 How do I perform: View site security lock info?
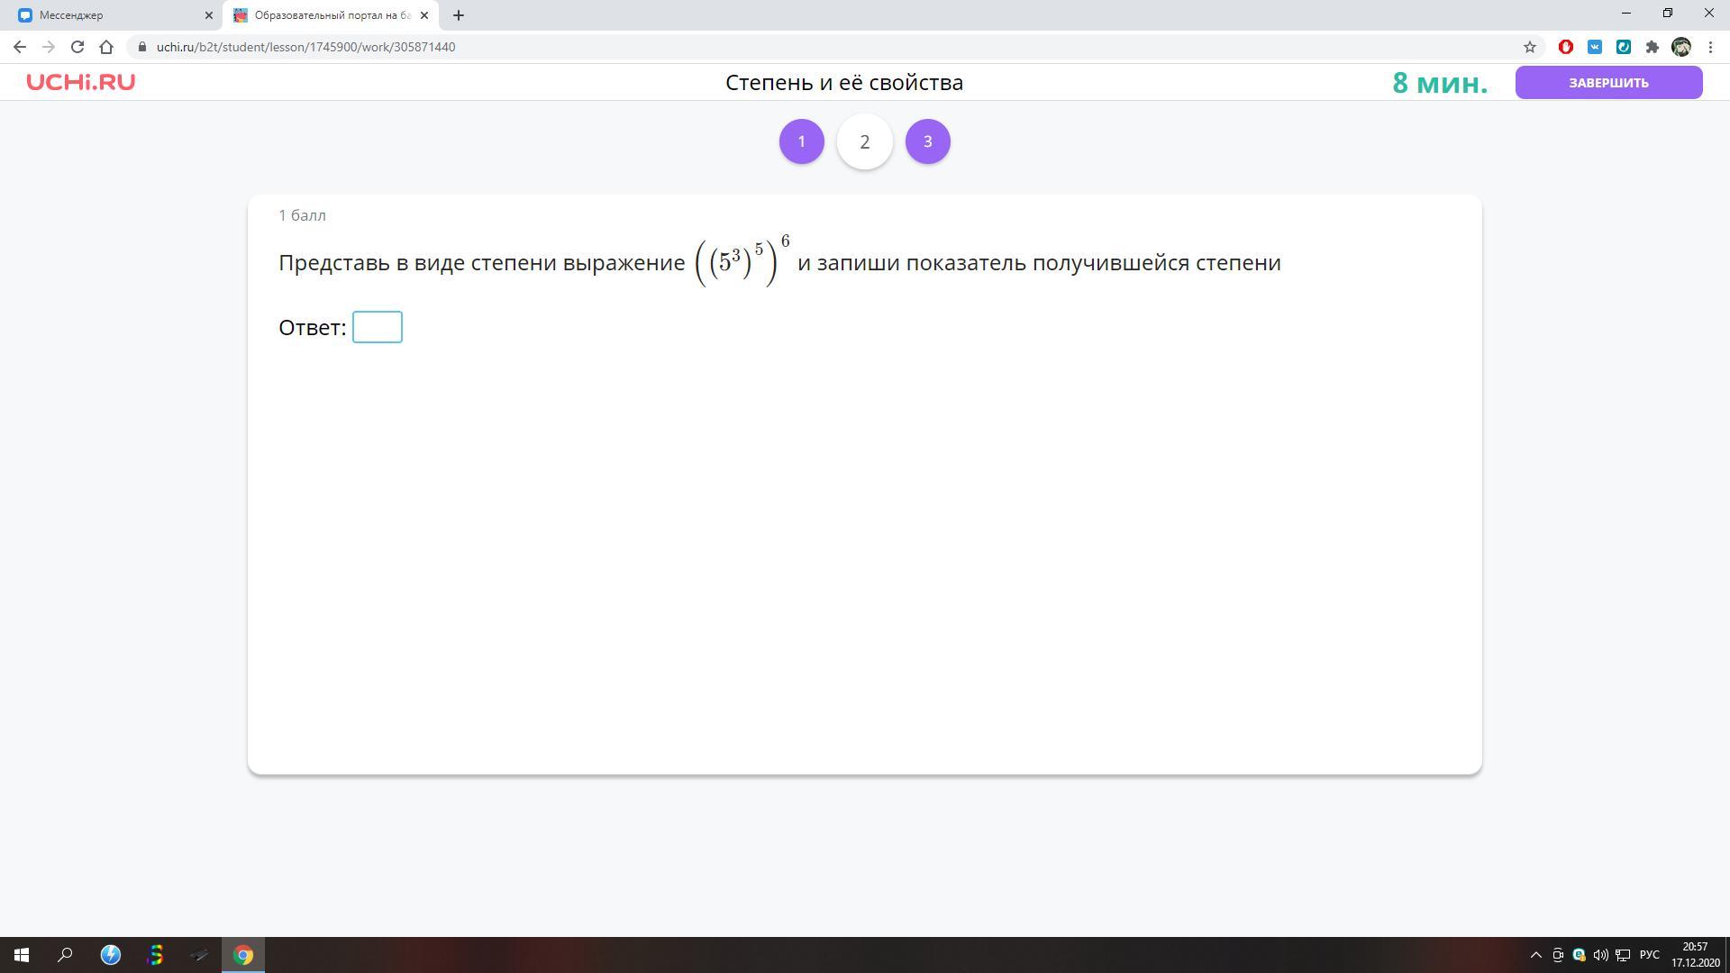[x=141, y=47]
